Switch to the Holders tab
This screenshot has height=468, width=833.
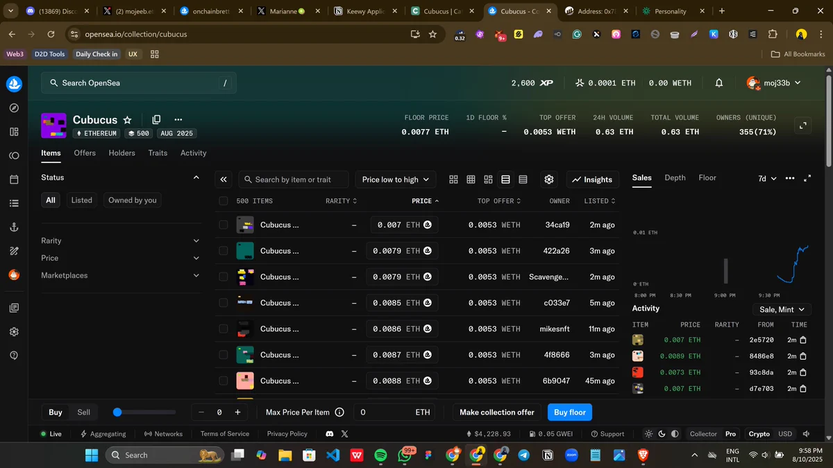tap(121, 153)
